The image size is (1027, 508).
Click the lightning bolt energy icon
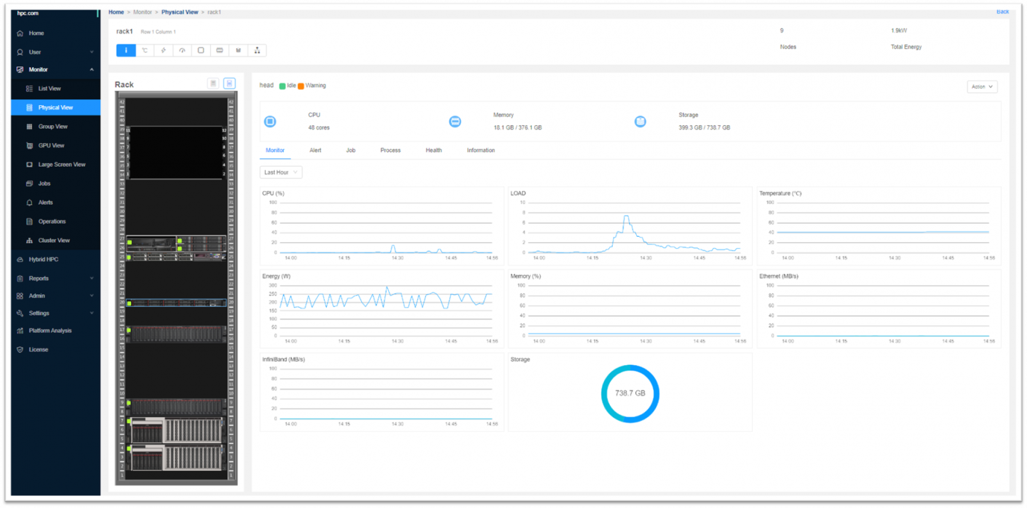(164, 51)
